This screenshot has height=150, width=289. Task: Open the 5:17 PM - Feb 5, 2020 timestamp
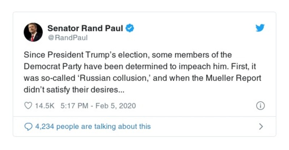98,106
